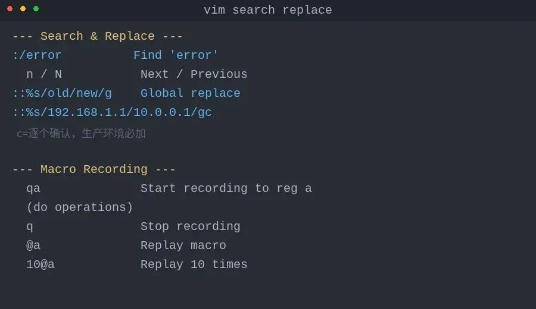Click the 'Replay 10 times' text

point(194,264)
